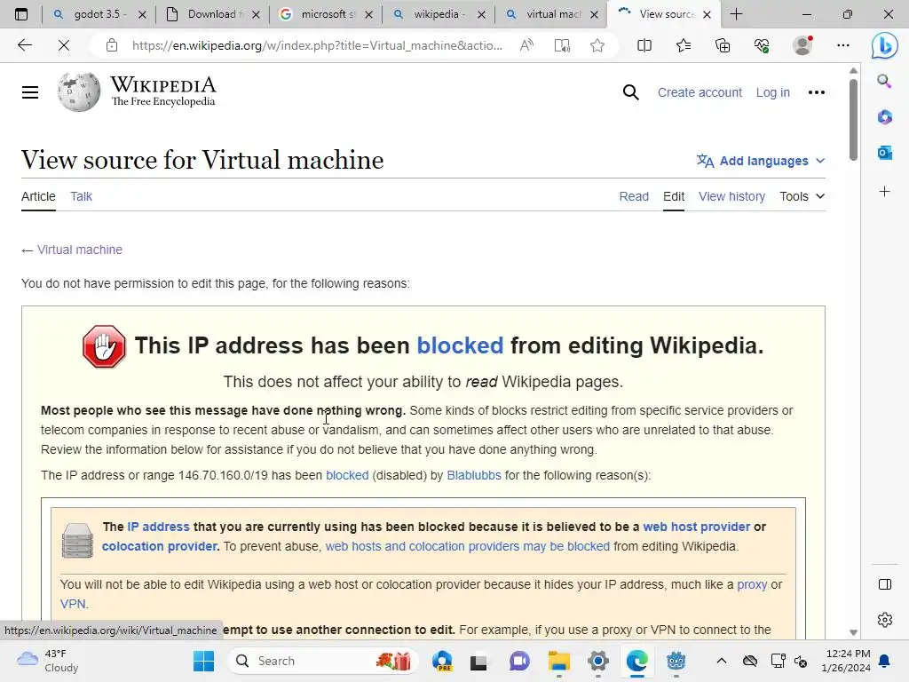Show hidden system tray icons chevron
Viewport: 909px width, 682px height.
721,661
